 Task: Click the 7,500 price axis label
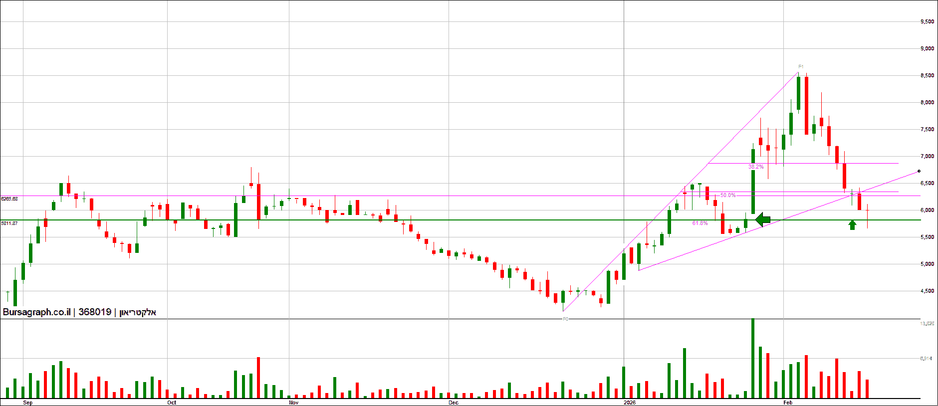tap(928, 130)
